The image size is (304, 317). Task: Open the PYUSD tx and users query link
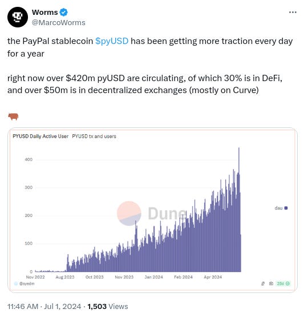94,137
